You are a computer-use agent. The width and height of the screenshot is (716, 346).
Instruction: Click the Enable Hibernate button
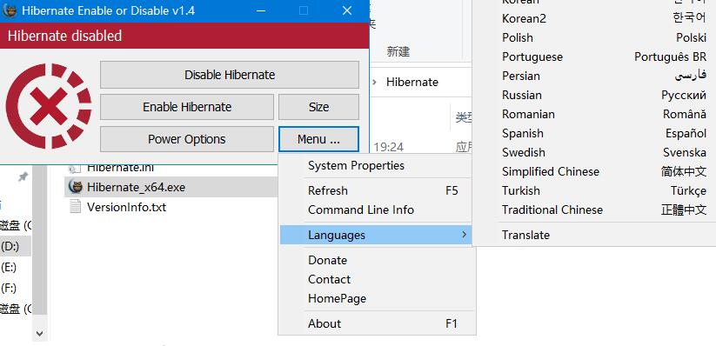[x=187, y=107]
